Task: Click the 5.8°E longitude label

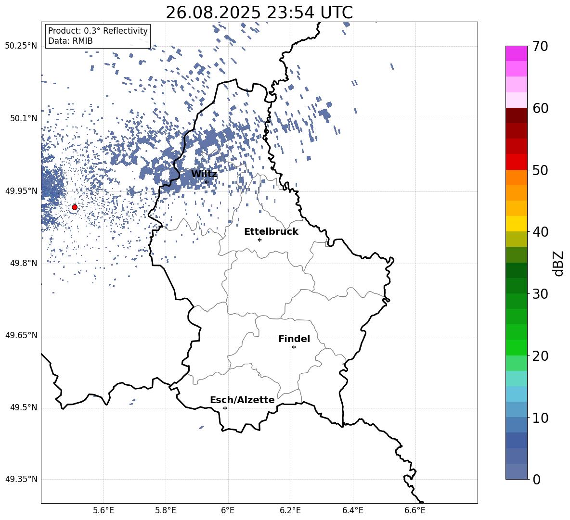Action: click(x=166, y=510)
